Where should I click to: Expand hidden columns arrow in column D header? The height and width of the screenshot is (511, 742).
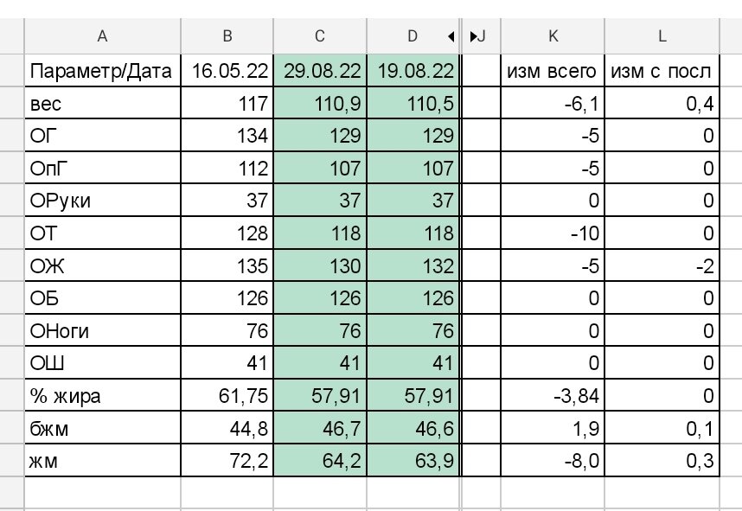pyautogui.click(x=451, y=36)
